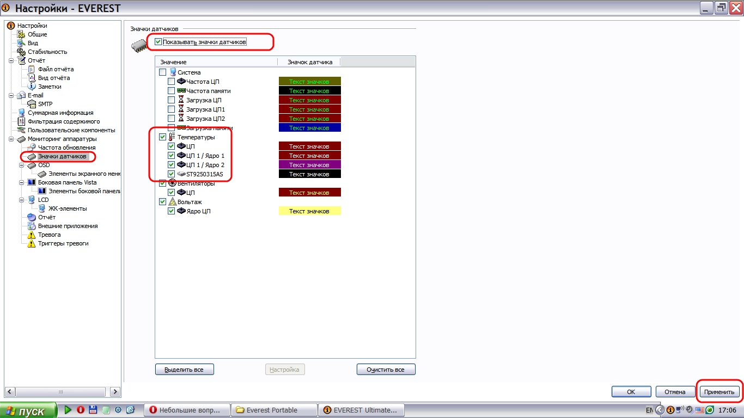Viewport: 744px width, 418px height.
Task: Open the пуск start menu
Action: [28, 410]
